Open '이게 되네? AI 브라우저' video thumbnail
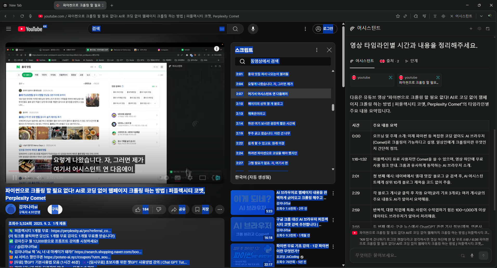The height and width of the screenshot is (268, 497). [253, 203]
